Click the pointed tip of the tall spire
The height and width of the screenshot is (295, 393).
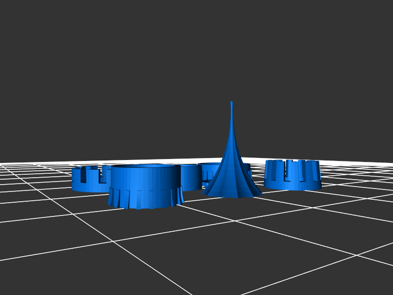click(x=231, y=103)
